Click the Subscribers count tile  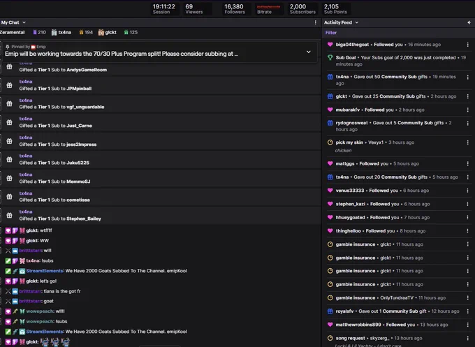click(x=302, y=9)
